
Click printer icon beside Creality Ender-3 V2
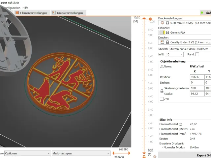[x=163, y=42]
